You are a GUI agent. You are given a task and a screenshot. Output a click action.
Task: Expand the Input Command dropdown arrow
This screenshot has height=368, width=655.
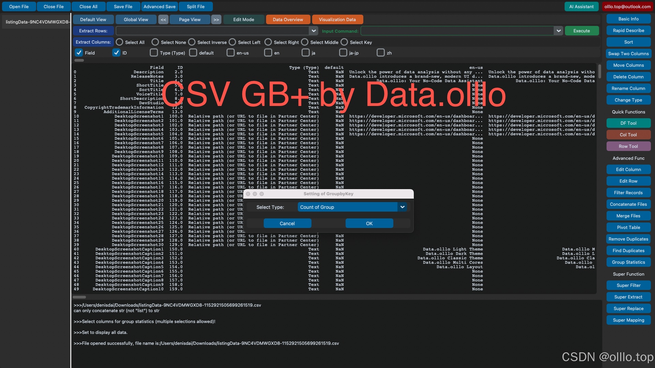click(x=558, y=31)
